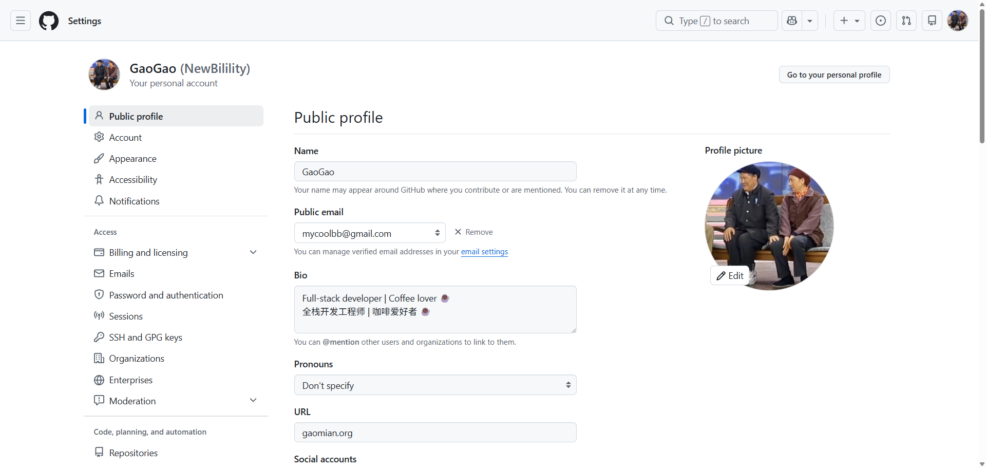986x468 pixels.
Task: Click into the Name field with GaoGao
Action: click(435, 172)
